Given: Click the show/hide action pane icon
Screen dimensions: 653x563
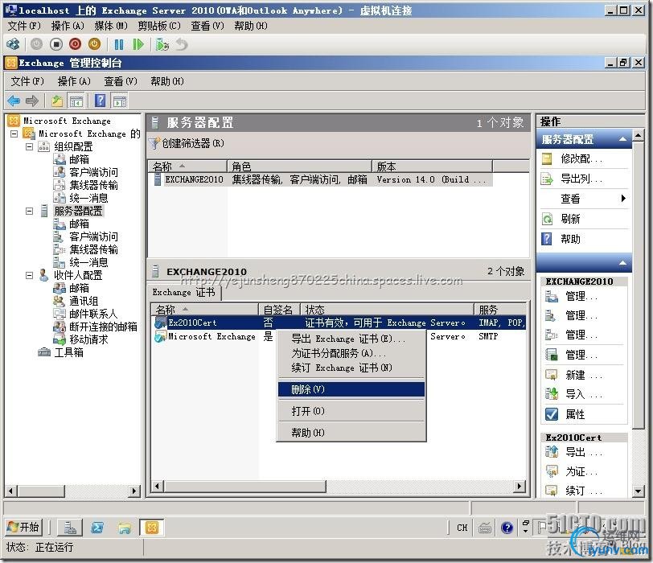Looking at the screenshot, I should tap(120, 101).
